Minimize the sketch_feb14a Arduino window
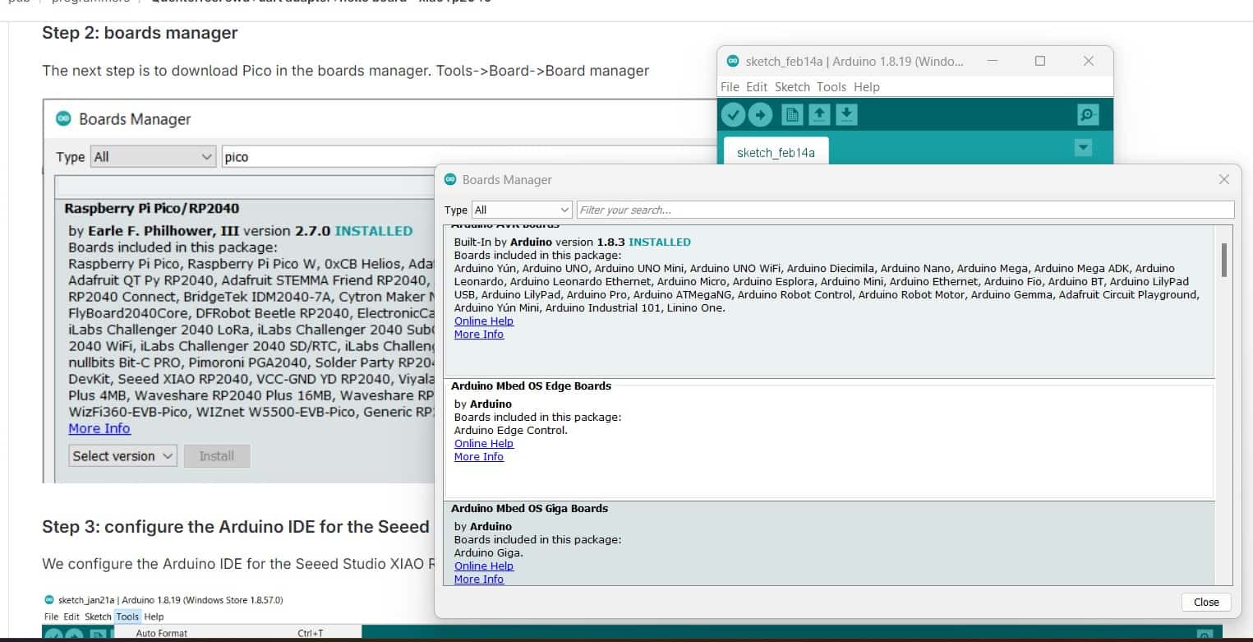This screenshot has width=1253, height=642. coord(993,62)
